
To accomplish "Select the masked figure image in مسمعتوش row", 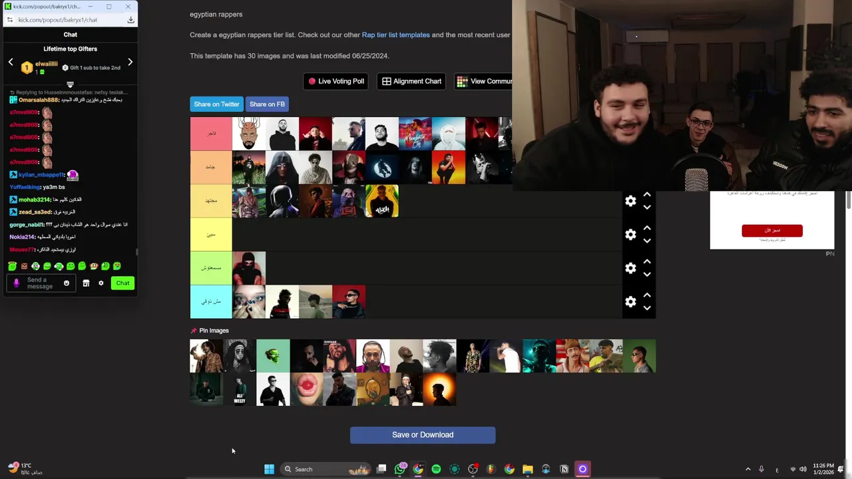I will click(249, 268).
